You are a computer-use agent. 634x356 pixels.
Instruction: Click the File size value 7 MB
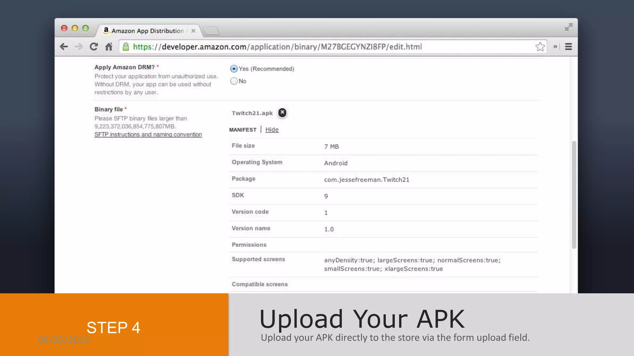[332, 146]
